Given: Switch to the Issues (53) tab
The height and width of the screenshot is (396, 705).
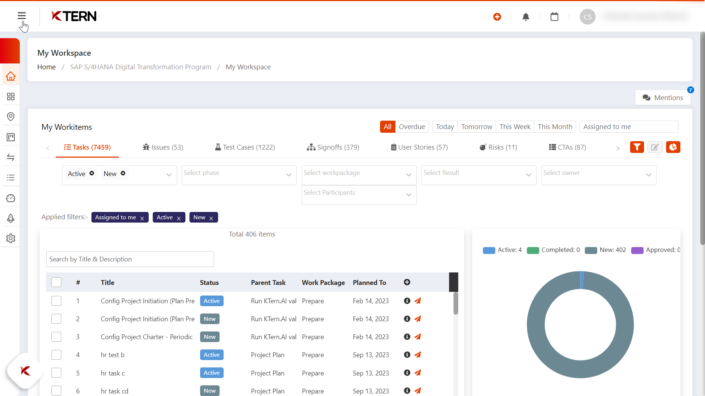Looking at the screenshot, I should 163,147.
